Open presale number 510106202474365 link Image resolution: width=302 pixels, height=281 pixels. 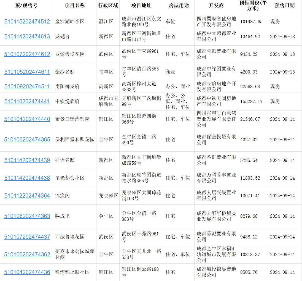27,140
